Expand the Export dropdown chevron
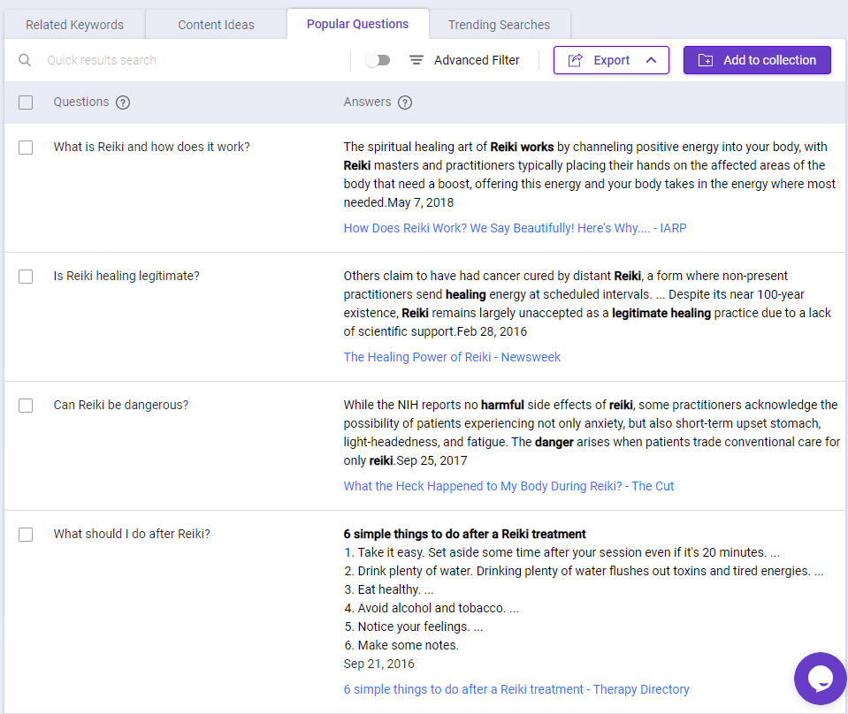848x714 pixels. [x=651, y=60]
